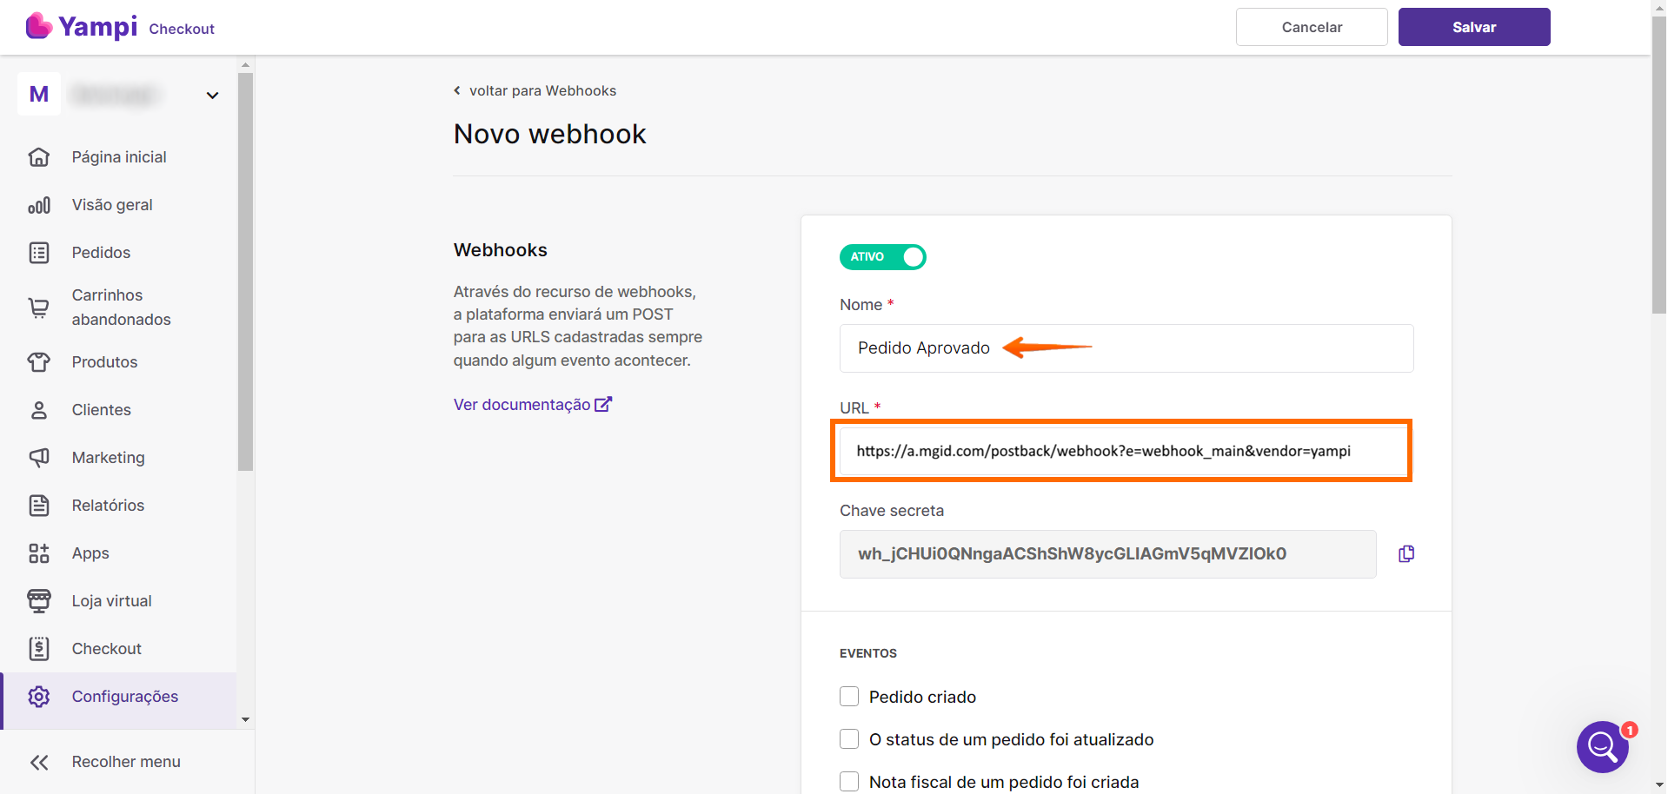Image resolution: width=1668 pixels, height=794 pixels.
Task: Click the Produtos t-shirt icon
Action: pyautogui.click(x=39, y=362)
